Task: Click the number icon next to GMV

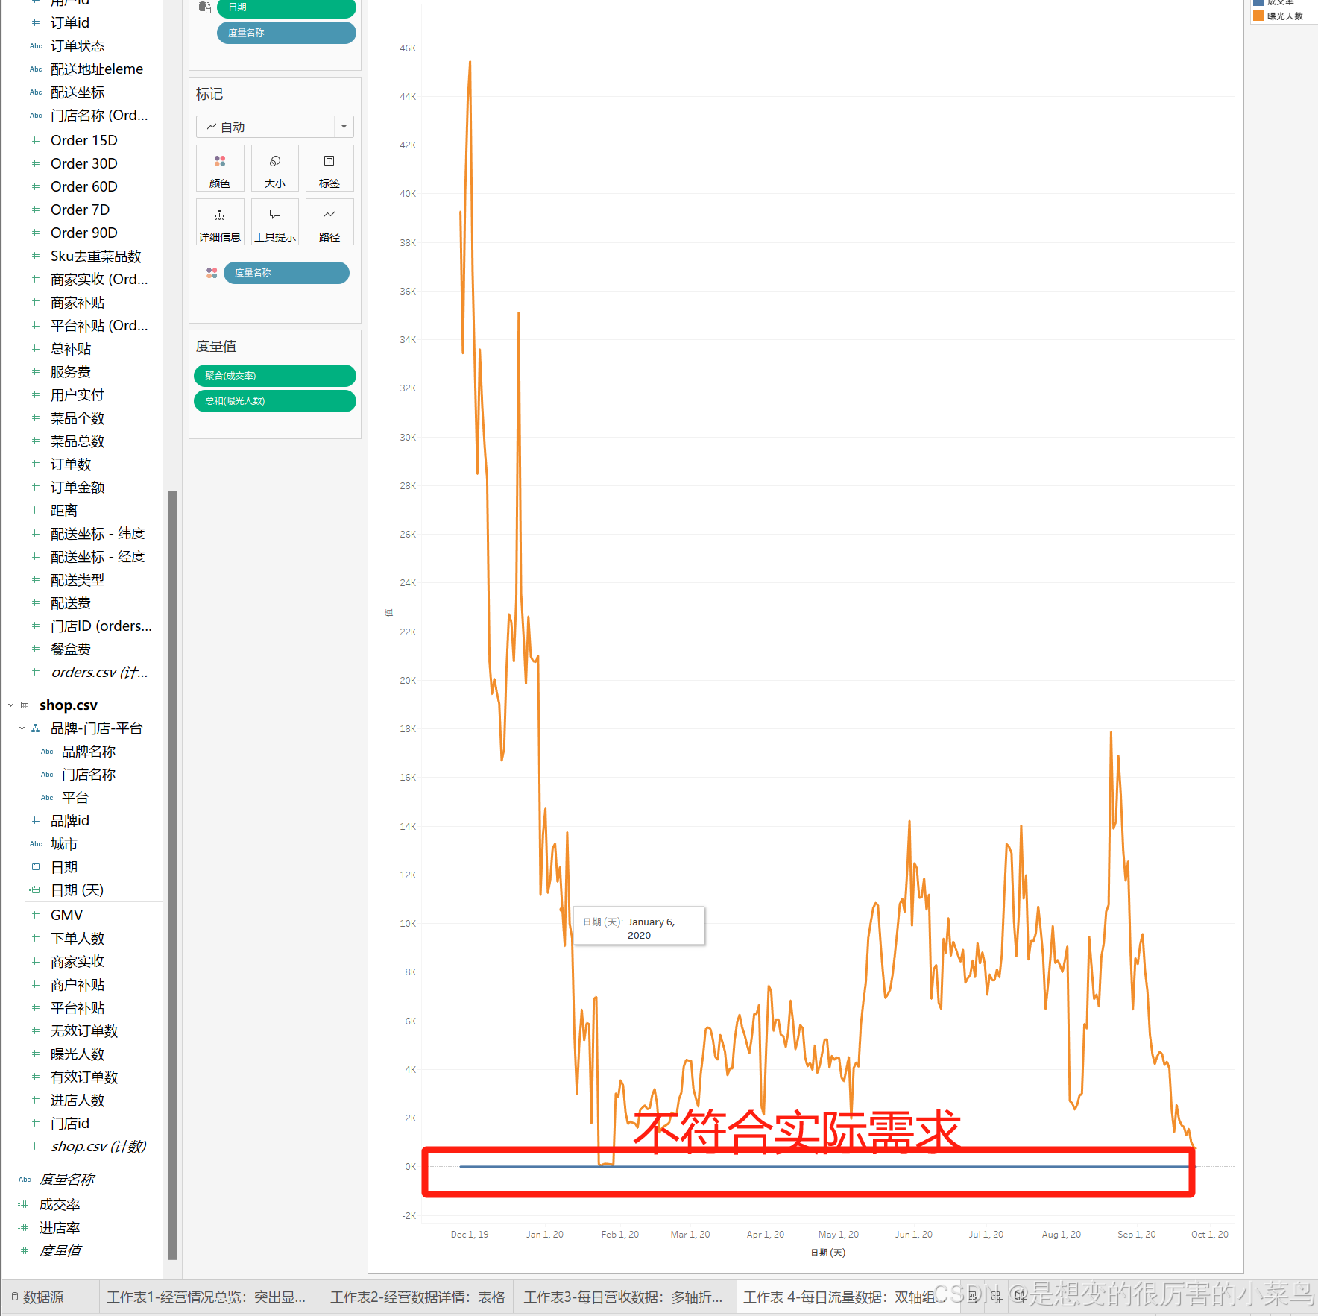Action: [36, 915]
